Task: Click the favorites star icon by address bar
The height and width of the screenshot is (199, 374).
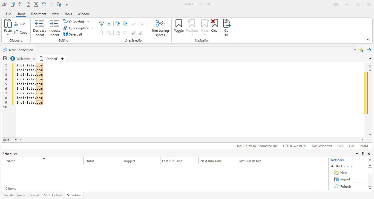Action: click(x=362, y=50)
